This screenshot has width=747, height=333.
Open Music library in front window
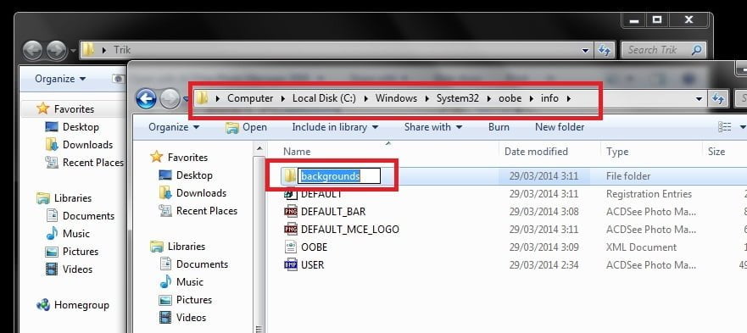coord(181,282)
